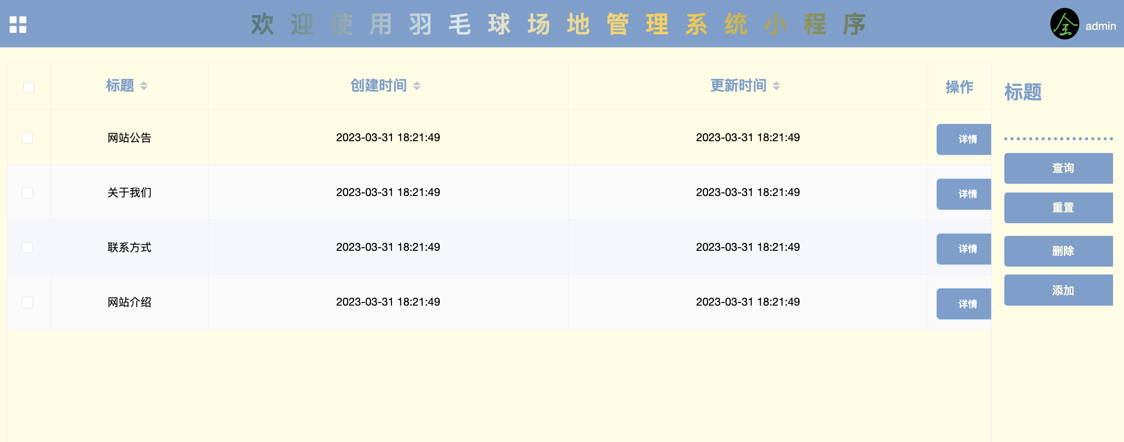
Task: Click 更新时间 value in 关于我们 row
Action: pyautogui.click(x=748, y=192)
